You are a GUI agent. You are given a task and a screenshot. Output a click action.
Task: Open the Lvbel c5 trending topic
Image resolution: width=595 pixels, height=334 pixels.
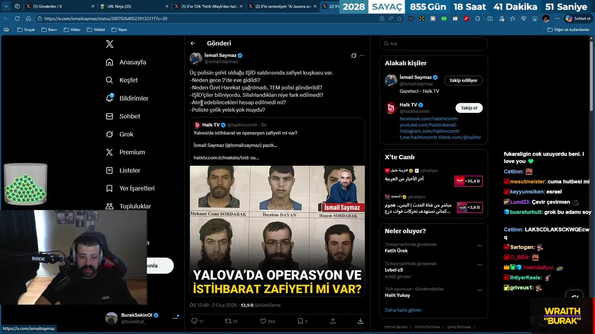coord(394,270)
